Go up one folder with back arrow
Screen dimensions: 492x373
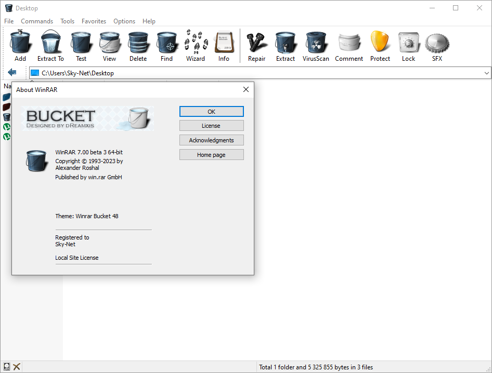click(x=12, y=72)
